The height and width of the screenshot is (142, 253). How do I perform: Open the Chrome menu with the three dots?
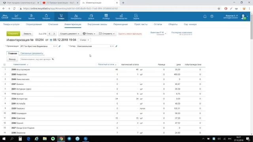[249, 9]
